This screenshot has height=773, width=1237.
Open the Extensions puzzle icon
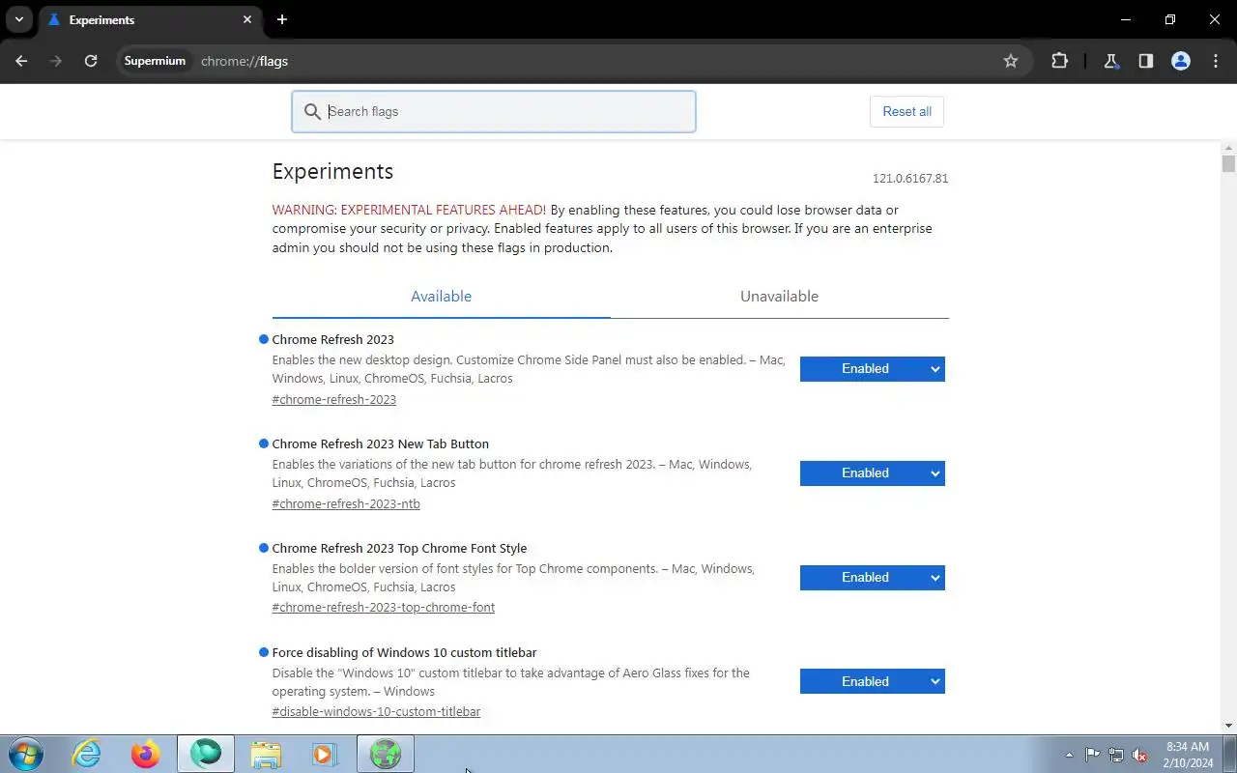coord(1060,61)
